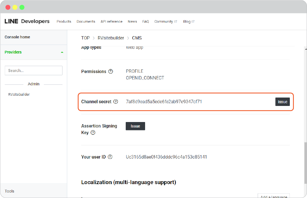Viewport: 307px width, 198px height.
Task: Click the external link icon beside Blog
Action: coord(193,22)
